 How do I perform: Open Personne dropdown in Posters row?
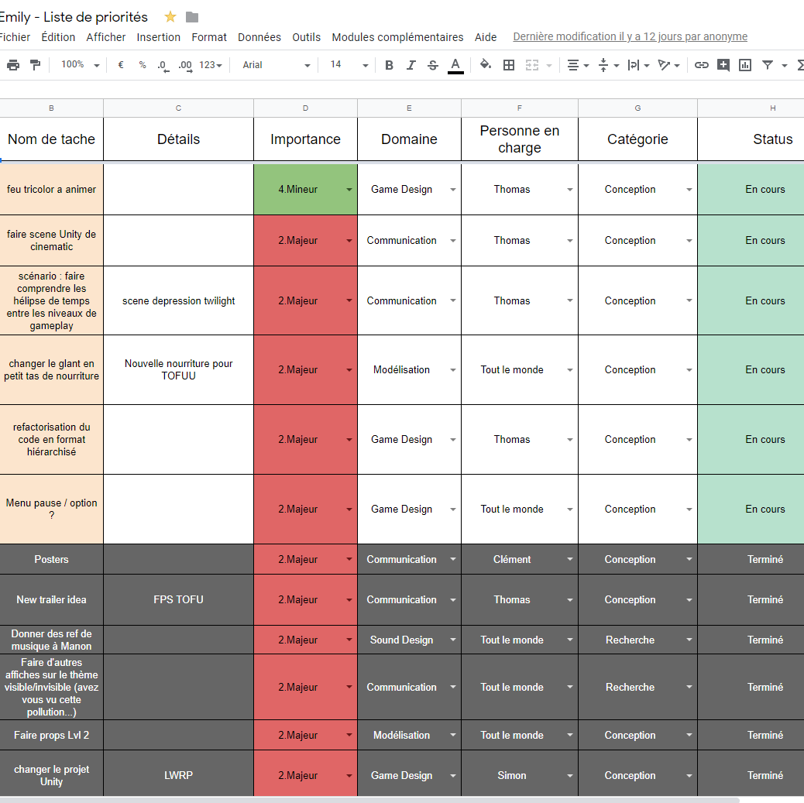[x=569, y=559]
